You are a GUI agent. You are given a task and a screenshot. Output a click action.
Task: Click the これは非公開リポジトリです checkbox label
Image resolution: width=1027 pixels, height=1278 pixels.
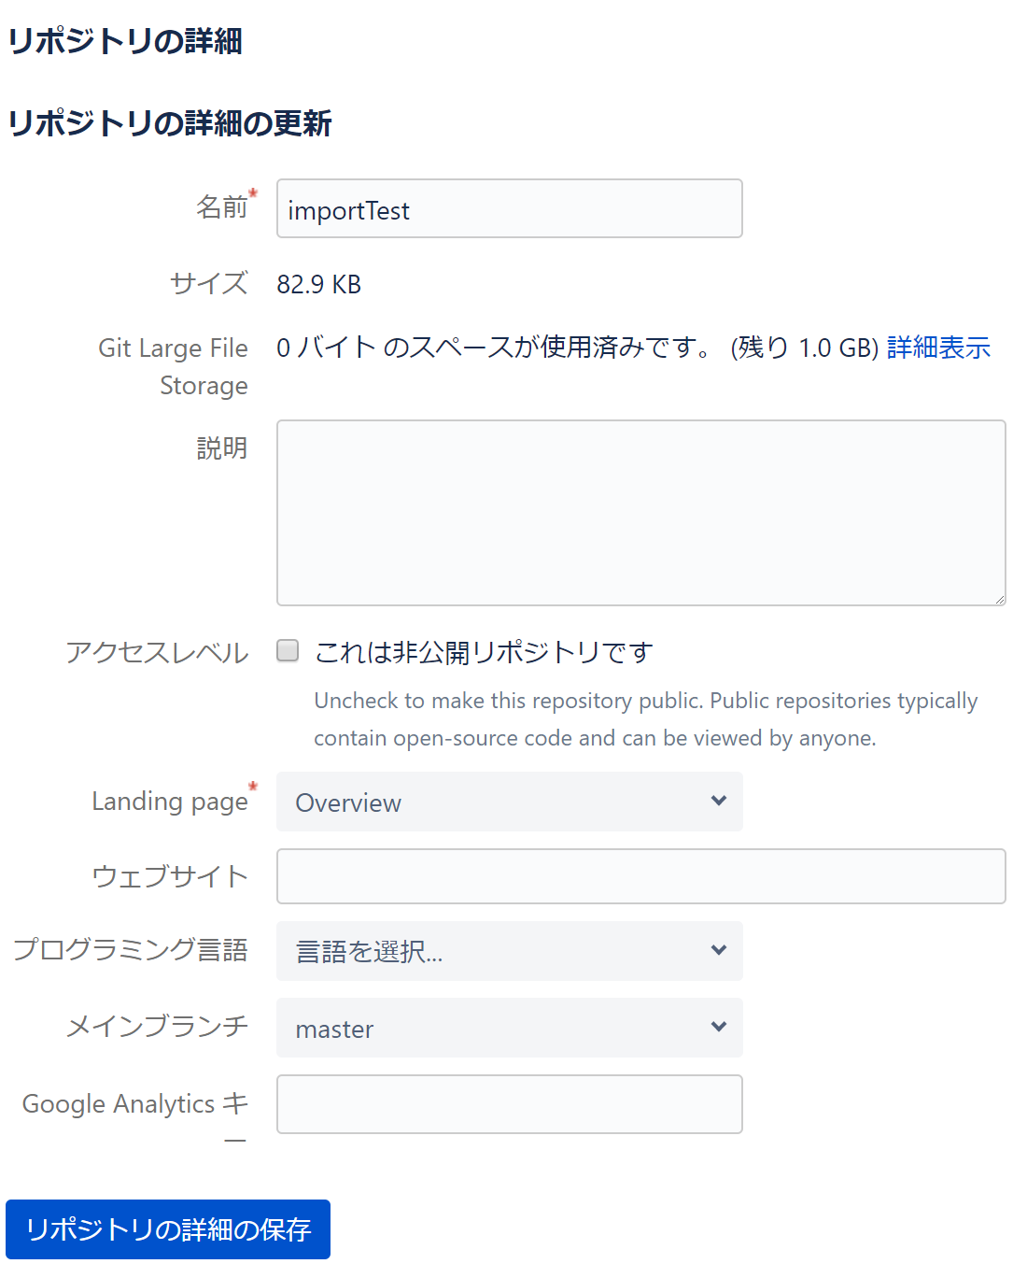pos(484,652)
